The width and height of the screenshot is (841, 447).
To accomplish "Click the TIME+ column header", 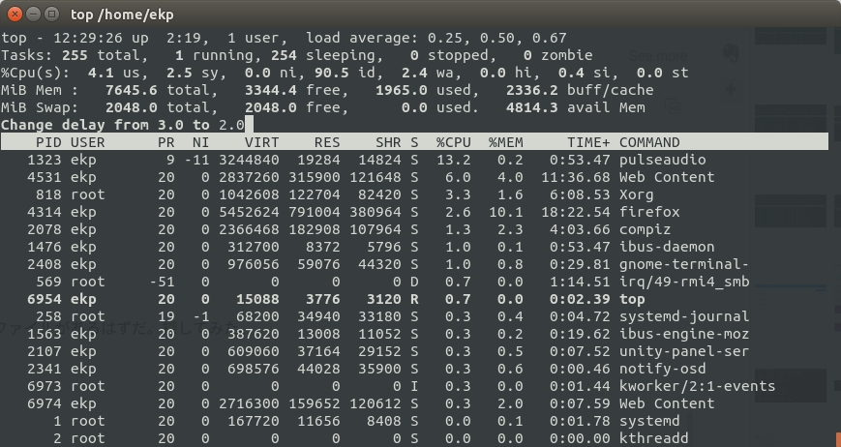I will point(589,142).
